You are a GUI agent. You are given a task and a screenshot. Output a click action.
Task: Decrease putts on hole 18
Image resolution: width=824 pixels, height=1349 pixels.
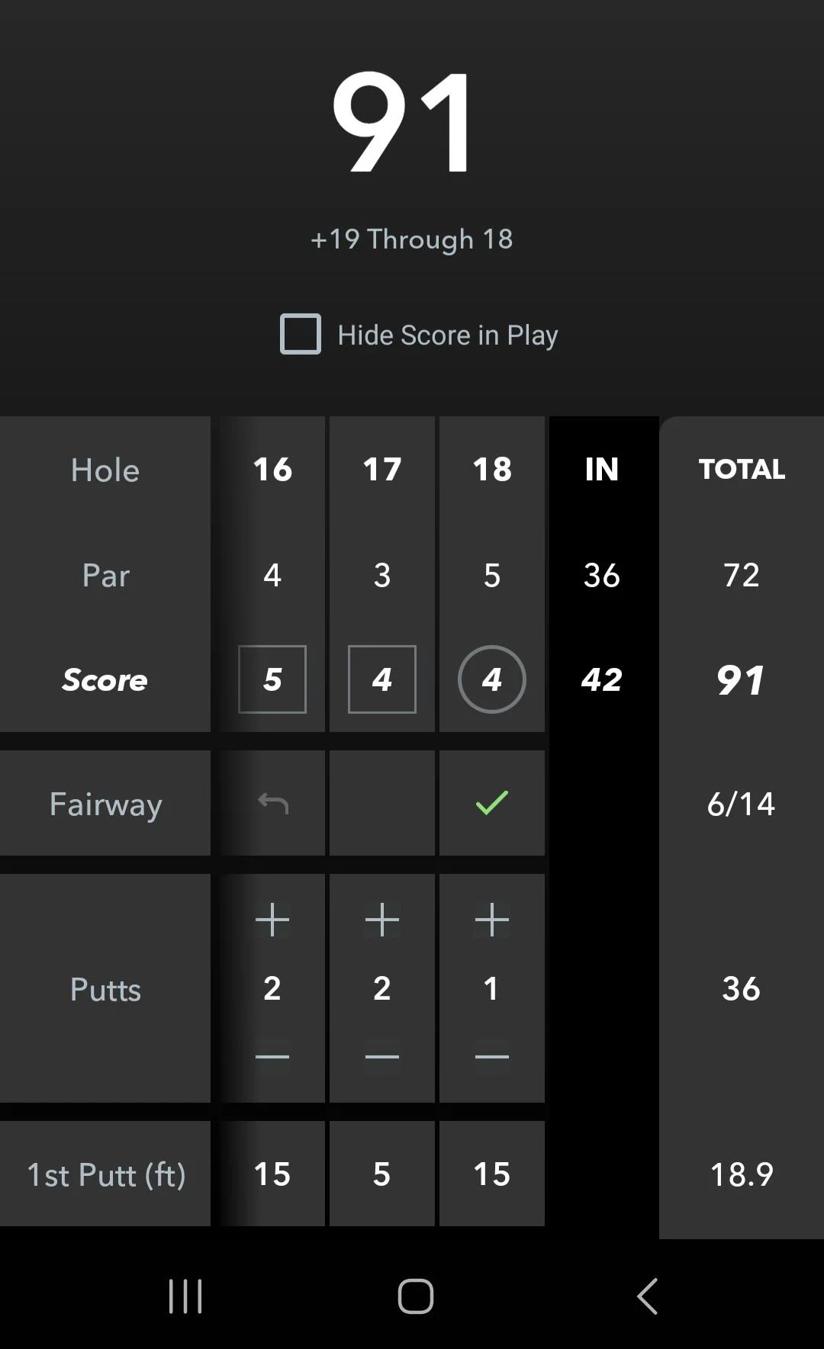492,1055
